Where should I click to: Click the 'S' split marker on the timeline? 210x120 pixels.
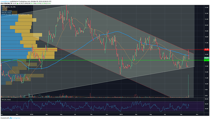[40, 96]
